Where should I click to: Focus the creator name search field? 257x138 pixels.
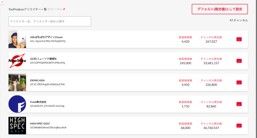tap(50, 21)
